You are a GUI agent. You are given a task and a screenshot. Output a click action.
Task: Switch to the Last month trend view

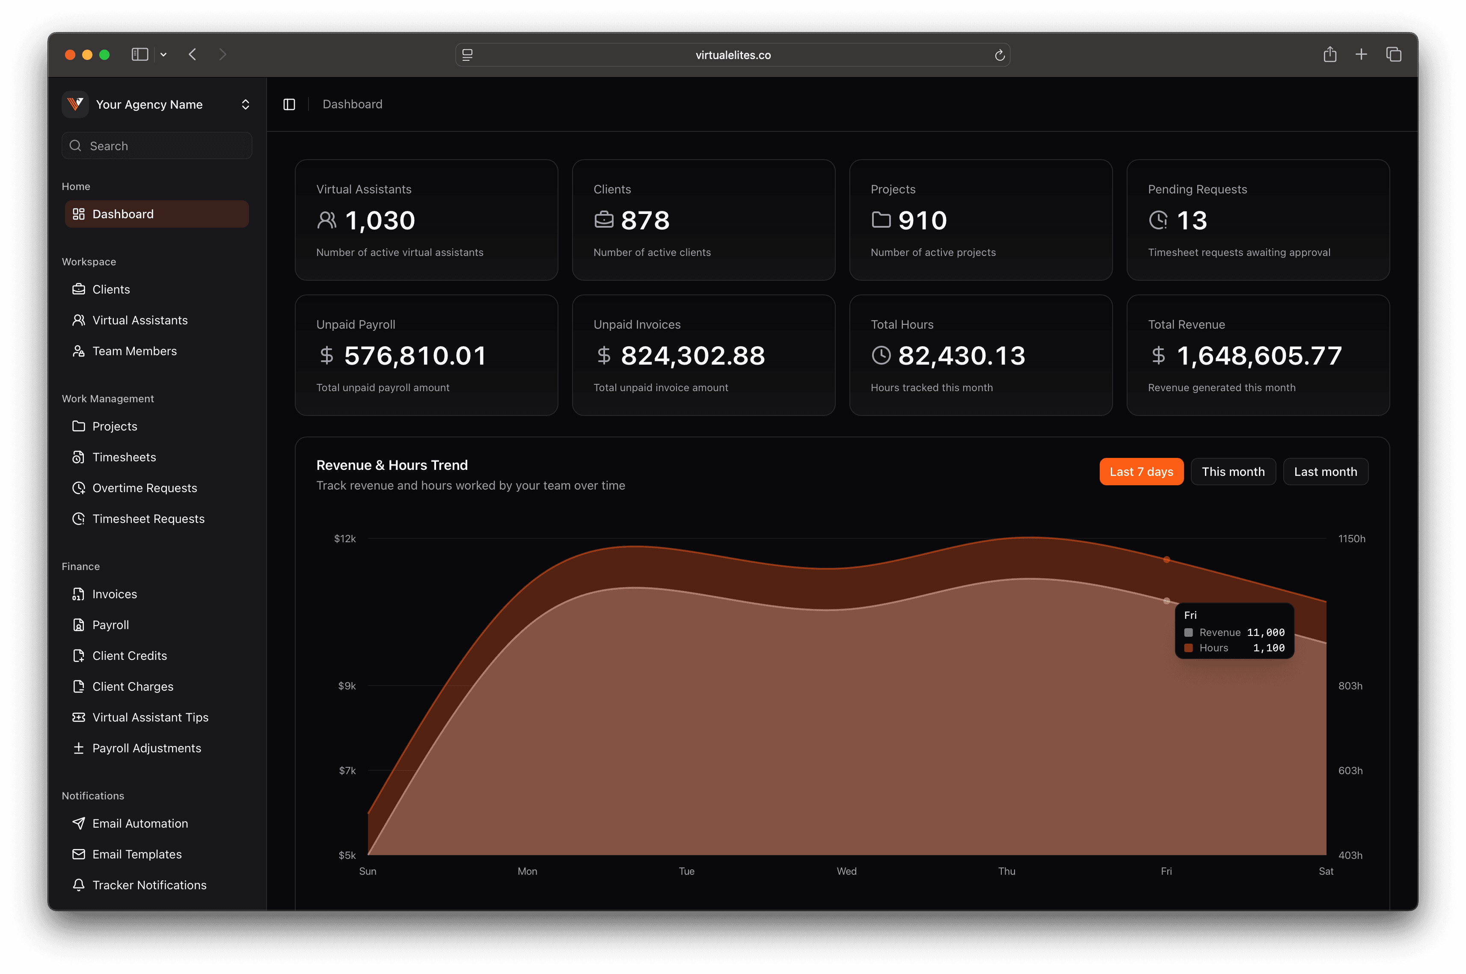point(1325,472)
